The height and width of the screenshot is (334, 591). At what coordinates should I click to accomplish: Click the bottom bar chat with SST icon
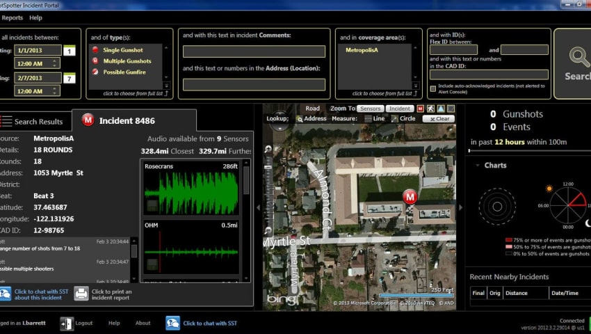[x=172, y=323]
